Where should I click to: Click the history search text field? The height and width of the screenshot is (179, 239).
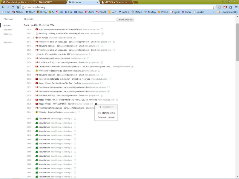[104, 20]
